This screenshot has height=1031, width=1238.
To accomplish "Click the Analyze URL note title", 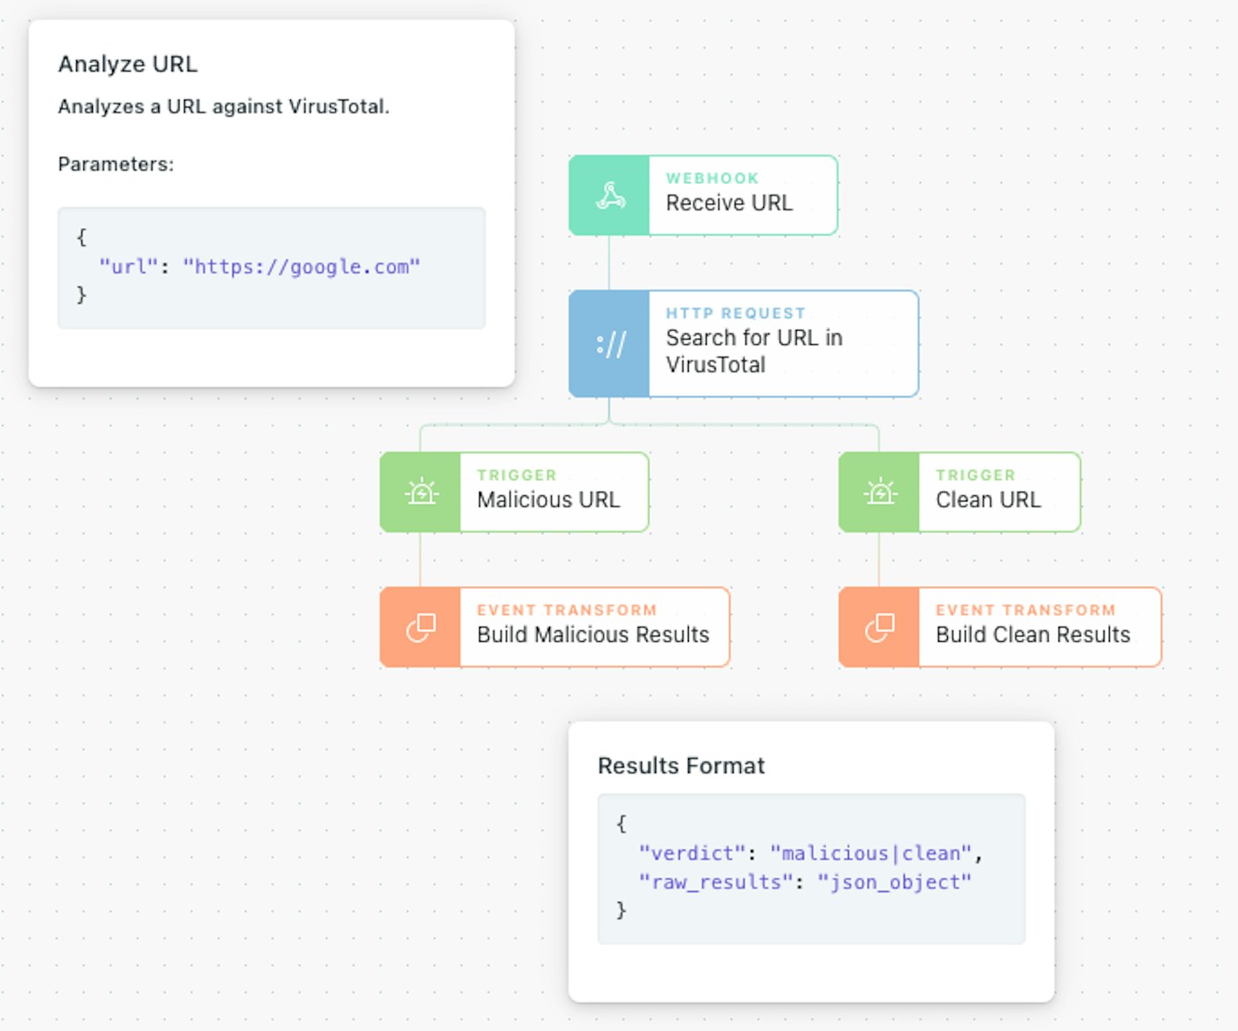I will (x=128, y=64).
